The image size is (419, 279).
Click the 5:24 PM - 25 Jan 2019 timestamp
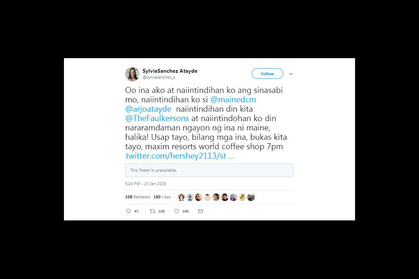click(146, 184)
